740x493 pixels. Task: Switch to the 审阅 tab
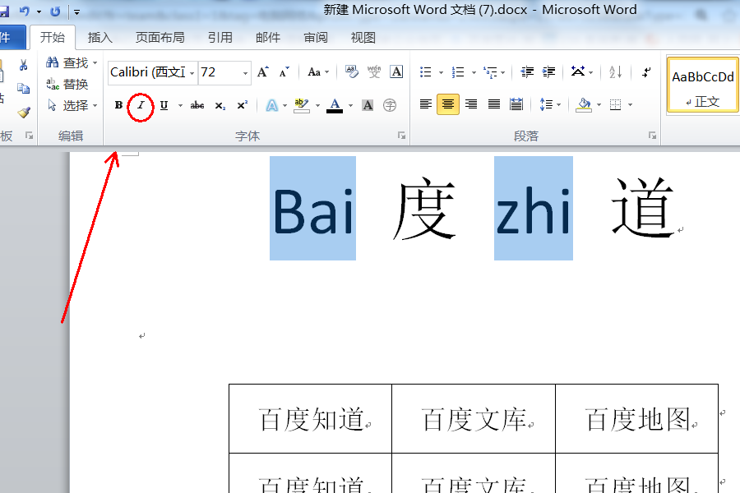[315, 37]
